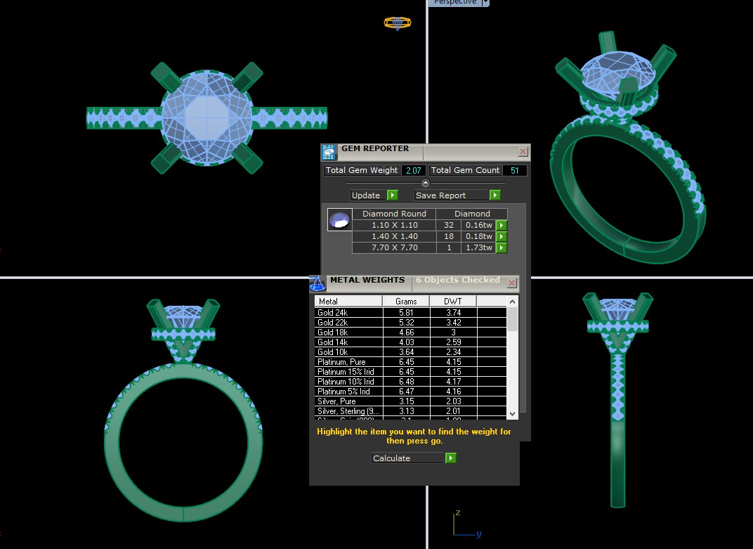
Task: Click the round diamond gem thumbnail
Action: pos(340,220)
